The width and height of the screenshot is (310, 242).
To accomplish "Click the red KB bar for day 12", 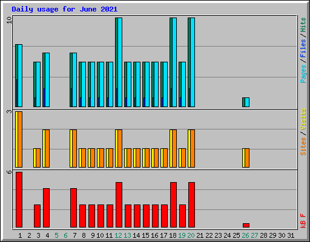I will coord(119,205).
